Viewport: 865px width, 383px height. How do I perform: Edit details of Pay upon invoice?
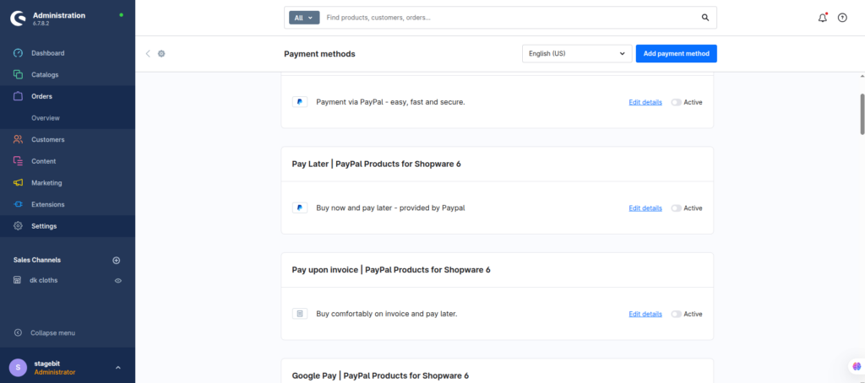645,314
